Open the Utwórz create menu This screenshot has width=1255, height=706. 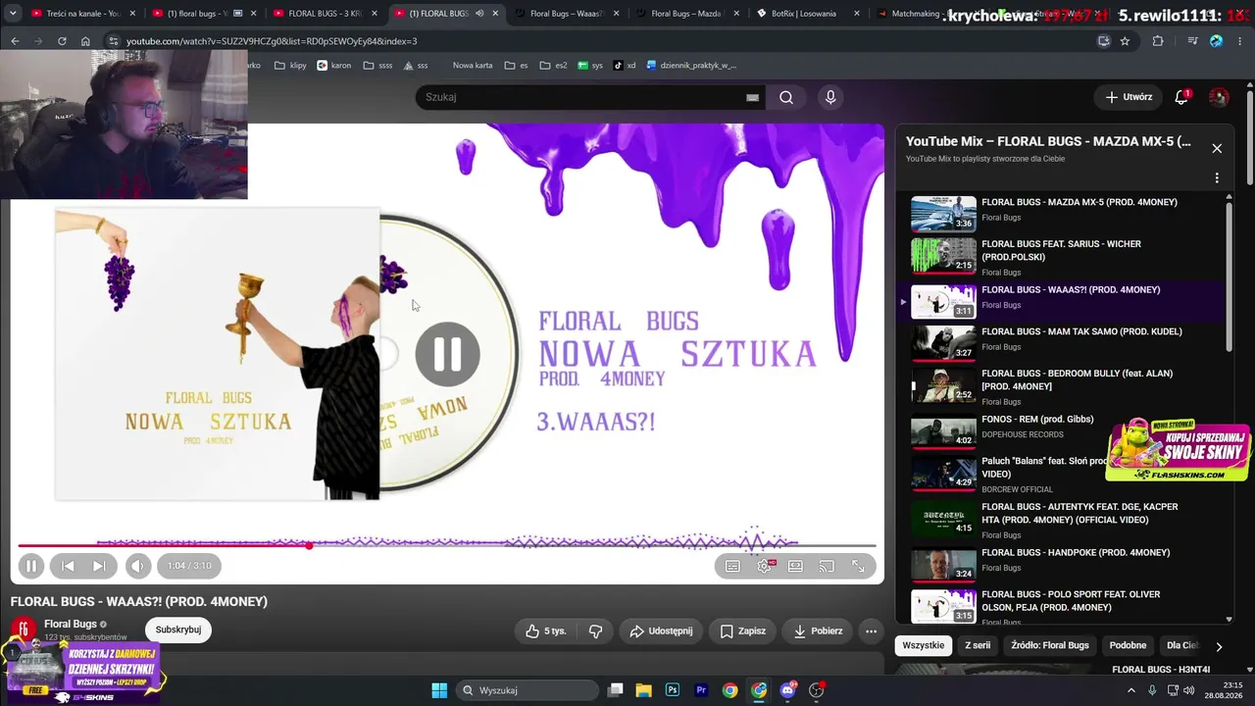(x=1129, y=97)
